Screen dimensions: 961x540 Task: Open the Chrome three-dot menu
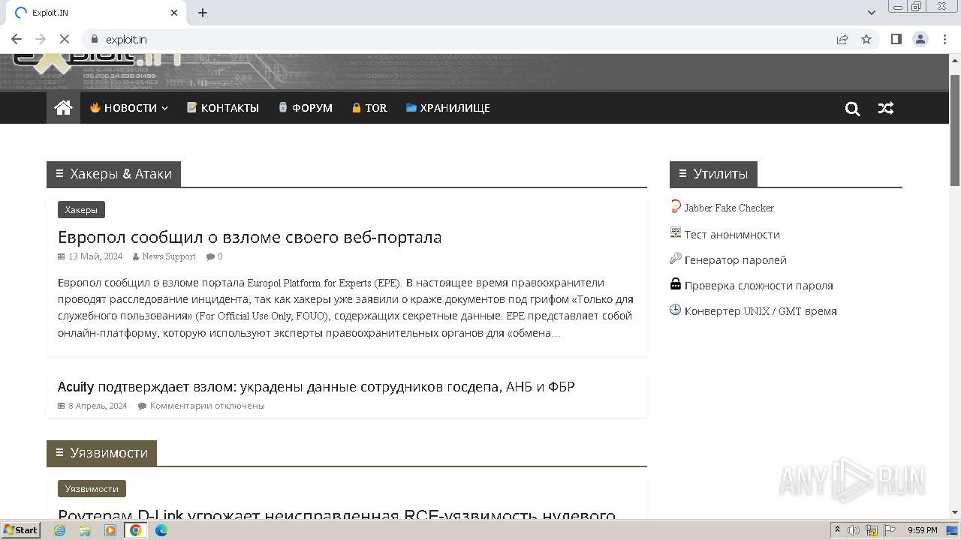pos(944,39)
